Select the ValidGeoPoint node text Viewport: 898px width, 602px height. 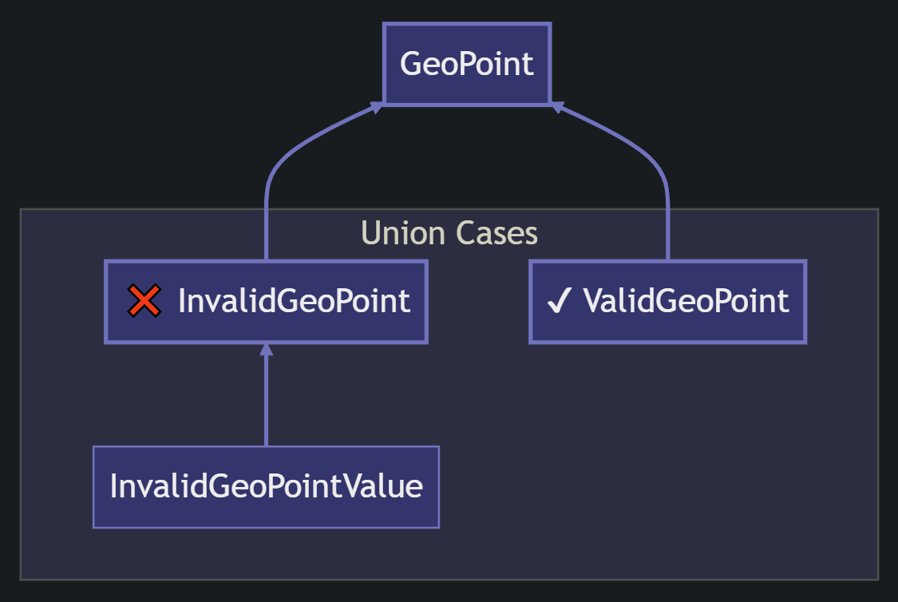(686, 302)
